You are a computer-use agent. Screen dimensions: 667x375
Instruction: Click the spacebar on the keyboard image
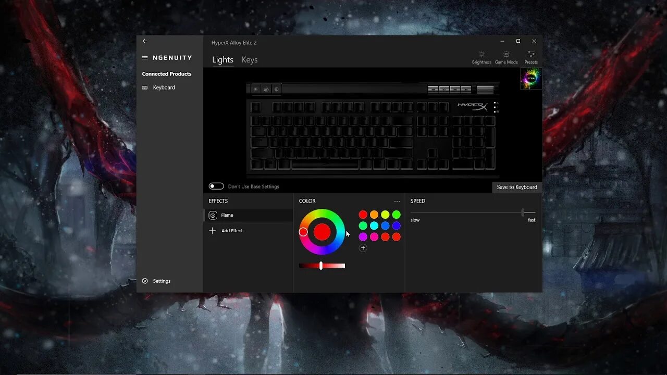[325, 165]
